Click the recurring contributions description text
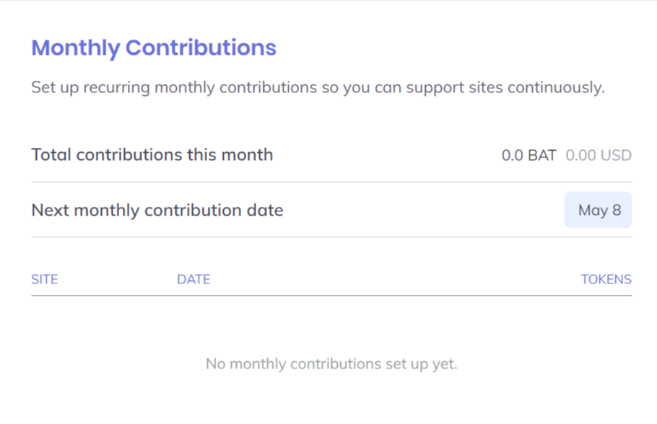This screenshot has width=657, height=424. [x=318, y=88]
